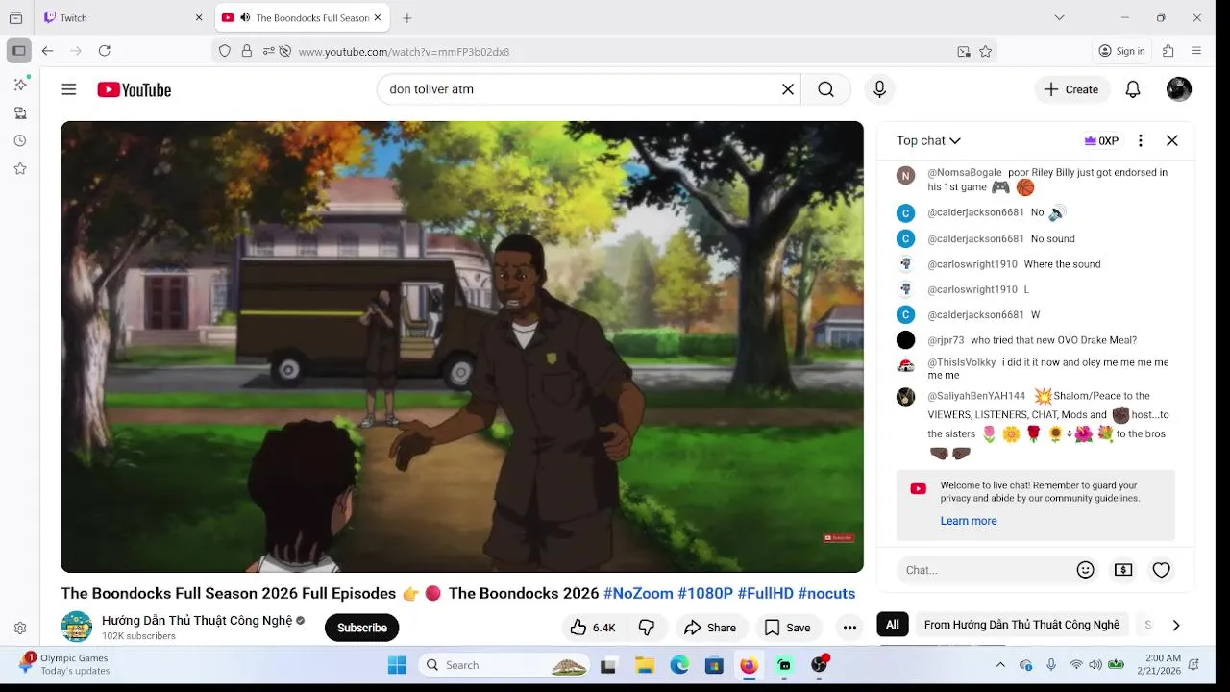Screen dimensions: 1230x692
Task: Go to YouTube home via logo
Action: click(134, 89)
